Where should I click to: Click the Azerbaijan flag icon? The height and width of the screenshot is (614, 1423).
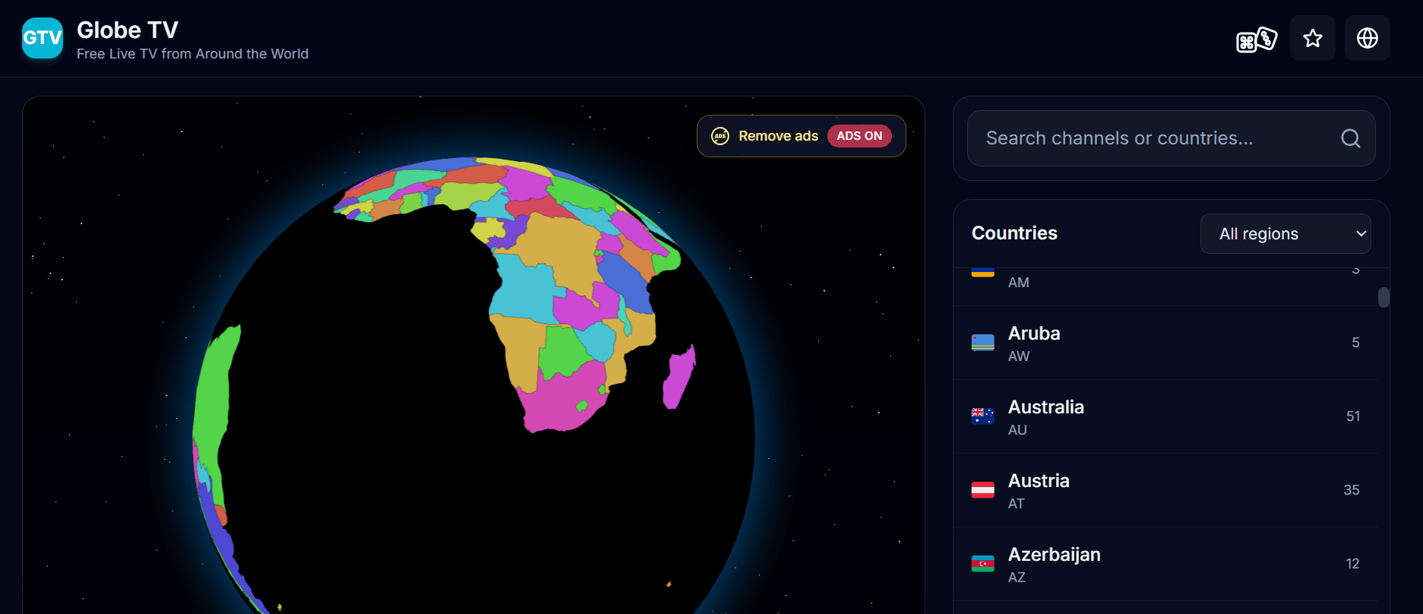[982, 564]
